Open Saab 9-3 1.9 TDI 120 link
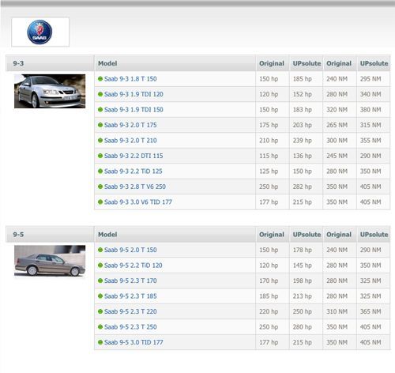The width and height of the screenshot is (395, 373). pyautogui.click(x=134, y=94)
